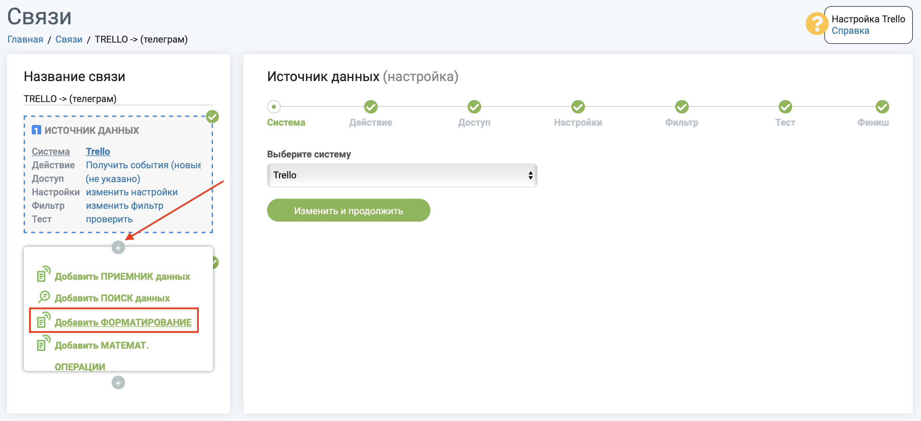The image size is (921, 421).
Task: Click the Фильтр step checkmark
Action: coord(682,106)
